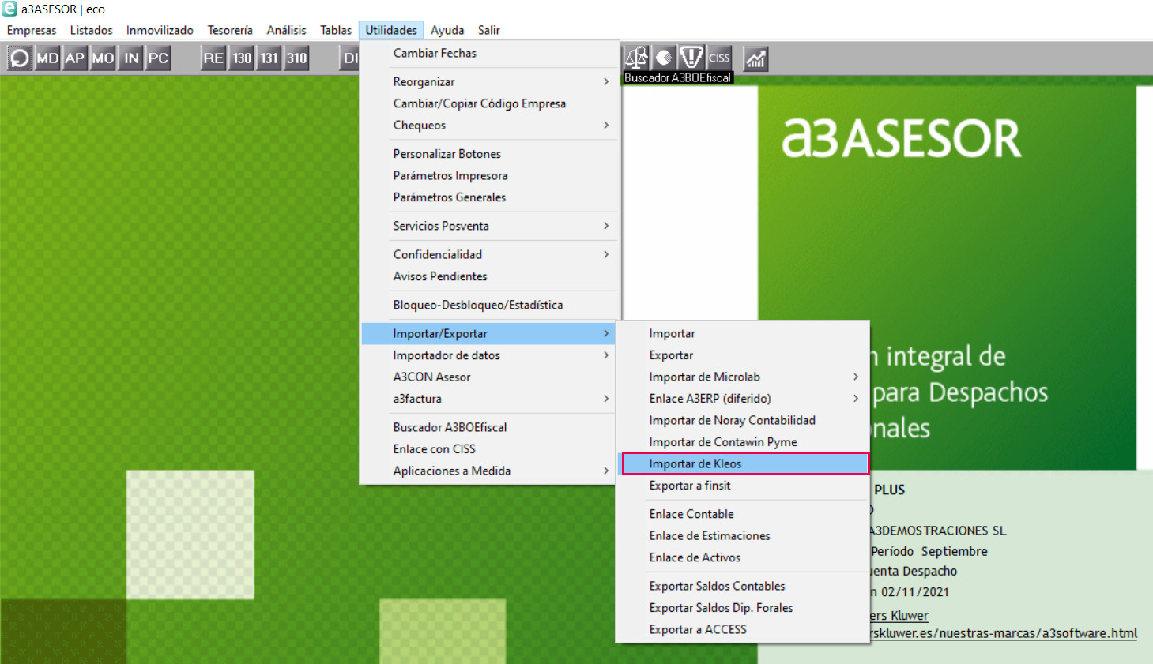The image size is (1153, 664).
Task: Choose Exportar Saldos Contables
Action: [743, 586]
